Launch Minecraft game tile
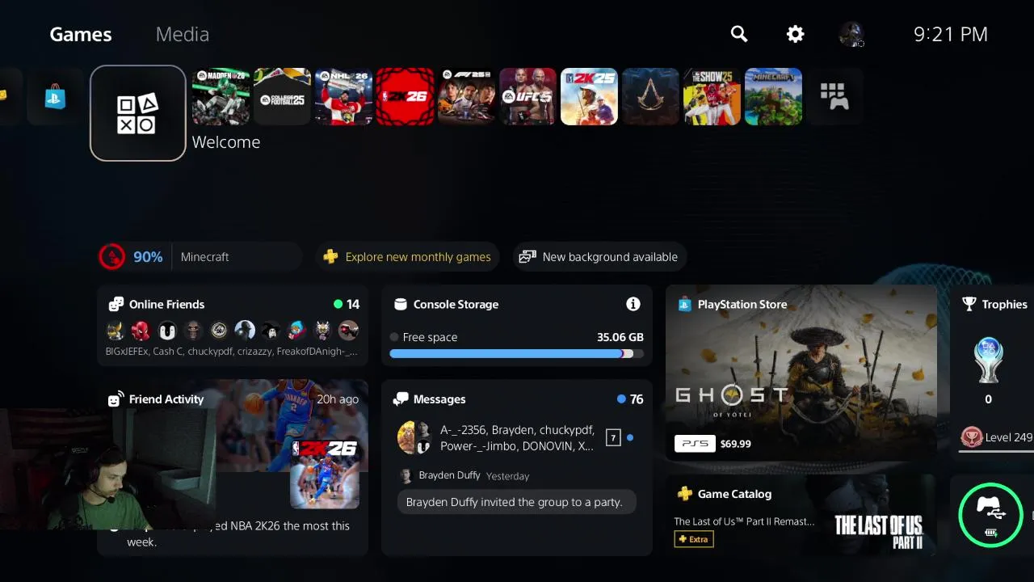This screenshot has width=1034, height=582. pyautogui.click(x=774, y=96)
